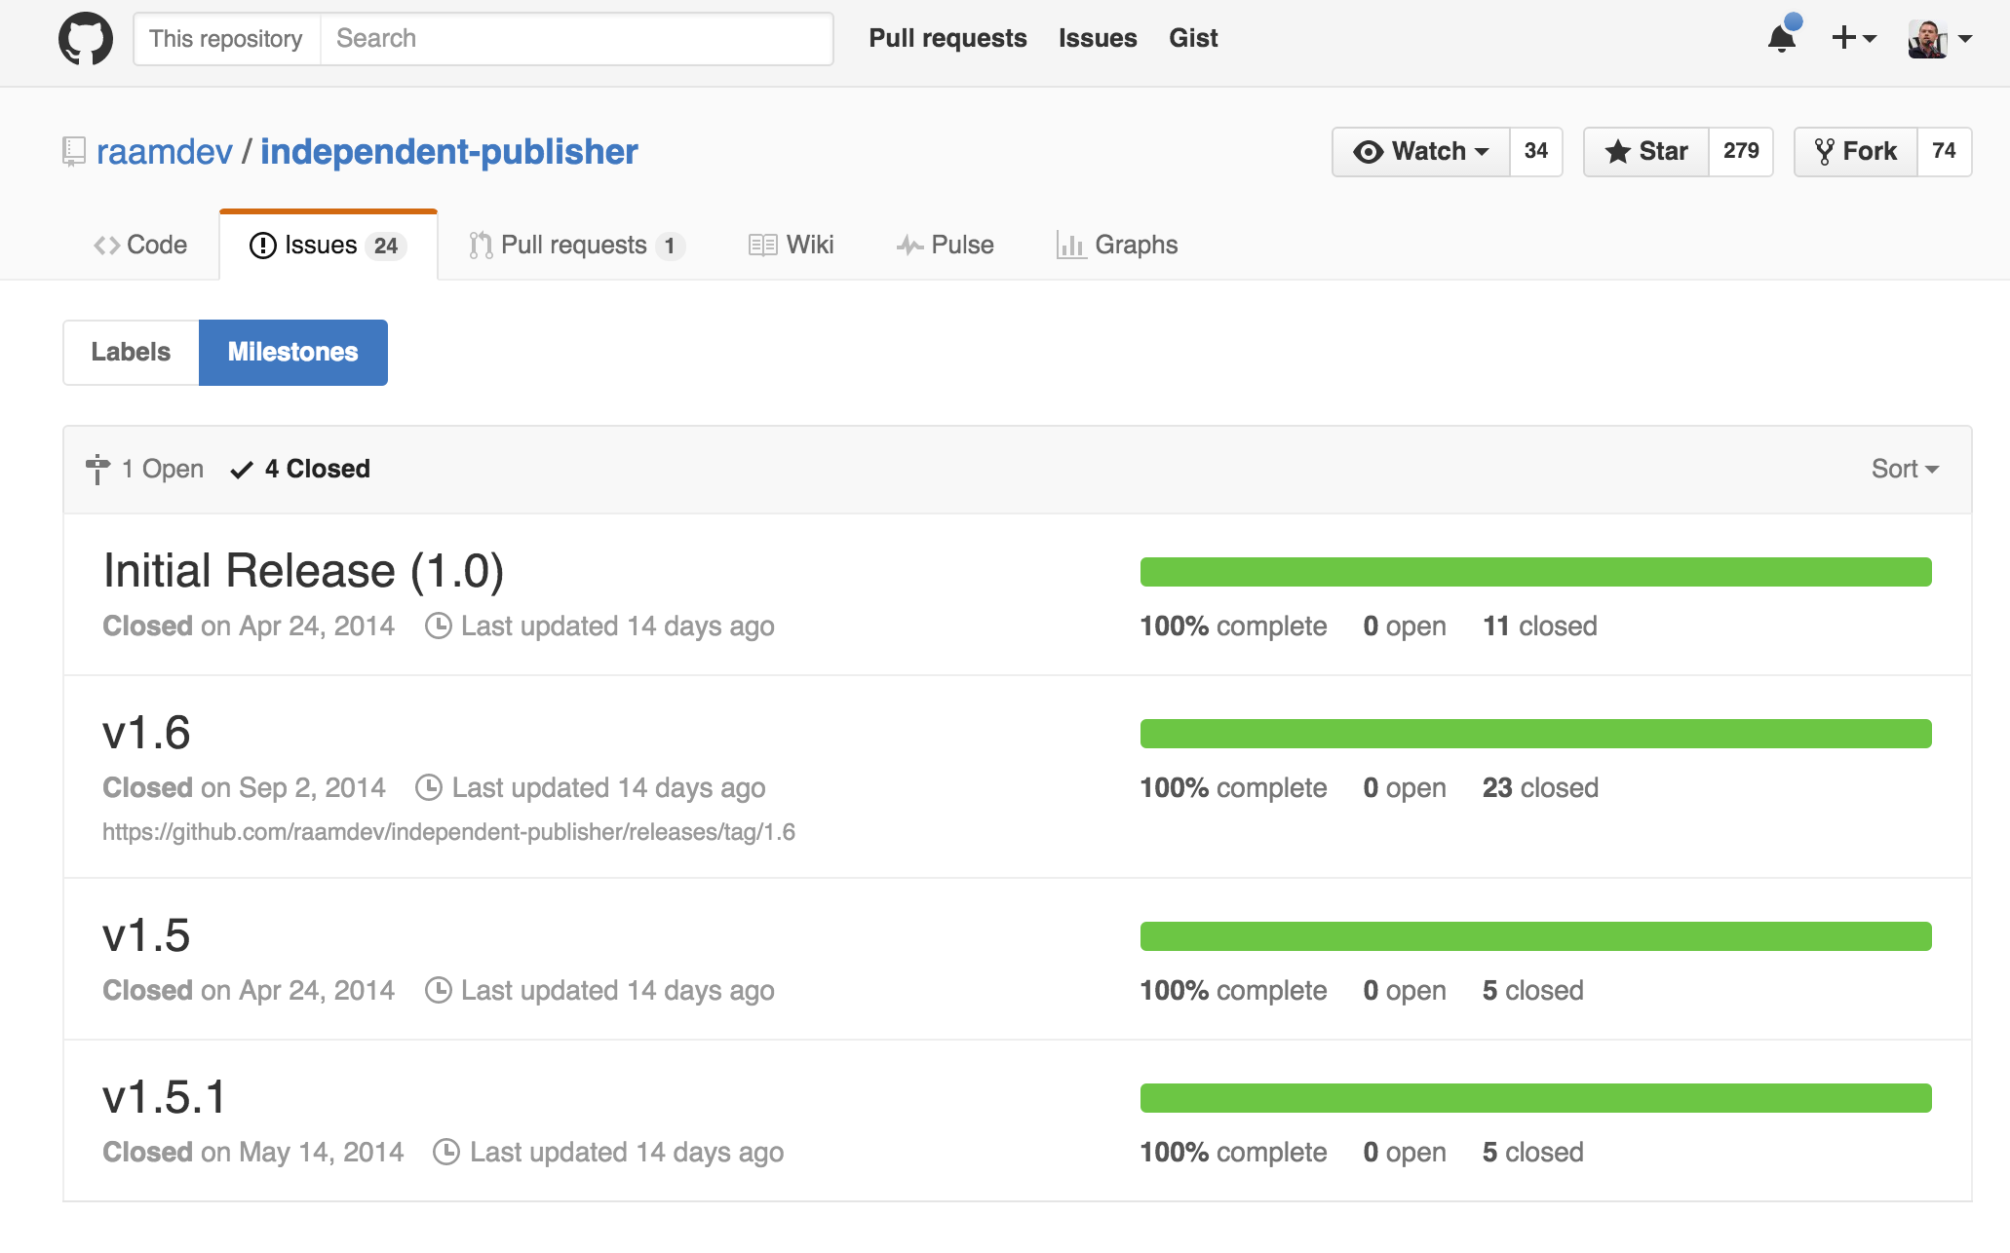Click the GitHub Octocat logo

click(x=86, y=39)
